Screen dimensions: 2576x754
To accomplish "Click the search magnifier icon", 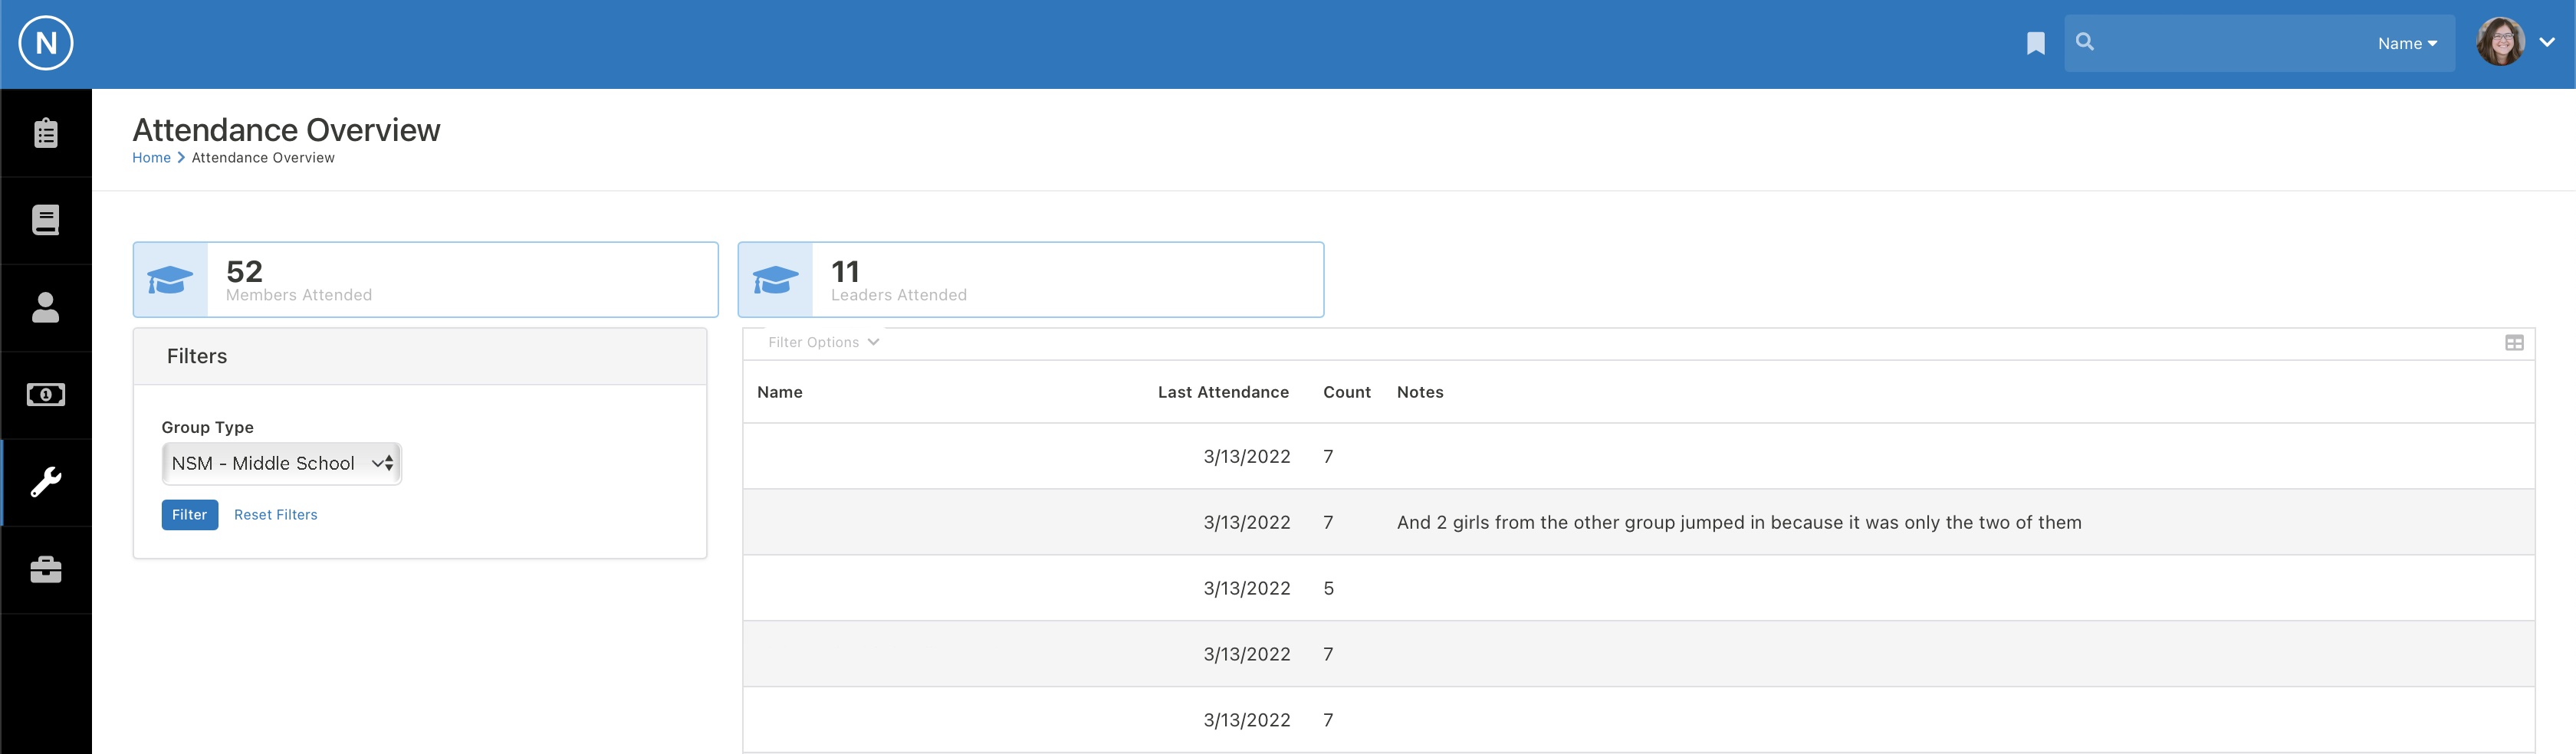I will pyautogui.click(x=2085, y=42).
